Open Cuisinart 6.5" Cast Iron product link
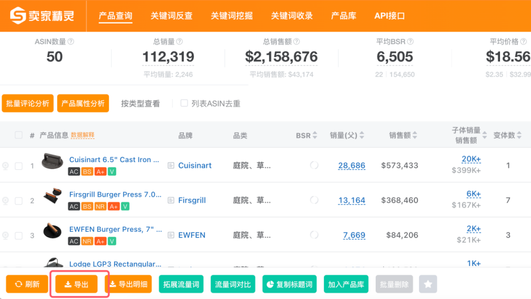This screenshot has height=299, width=531. (x=114, y=160)
